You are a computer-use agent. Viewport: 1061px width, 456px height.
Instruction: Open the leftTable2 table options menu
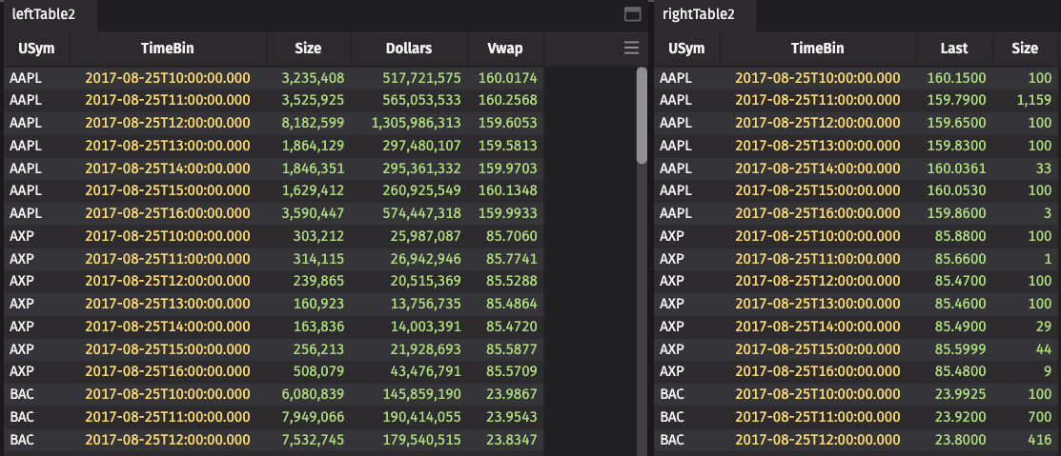click(630, 48)
